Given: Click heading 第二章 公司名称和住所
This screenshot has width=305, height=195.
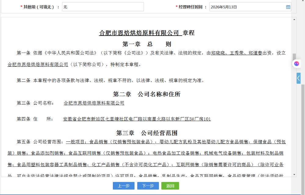Looking at the screenshot, I should click(147, 94).
